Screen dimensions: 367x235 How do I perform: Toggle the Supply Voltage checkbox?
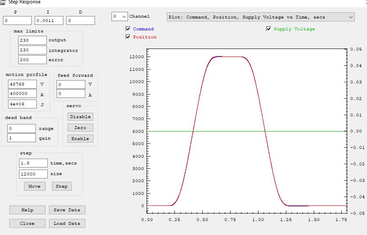[x=269, y=29]
